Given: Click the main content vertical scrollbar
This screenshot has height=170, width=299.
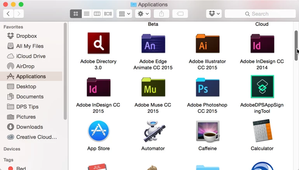Looking at the screenshot, I should pyautogui.click(x=296, y=46).
